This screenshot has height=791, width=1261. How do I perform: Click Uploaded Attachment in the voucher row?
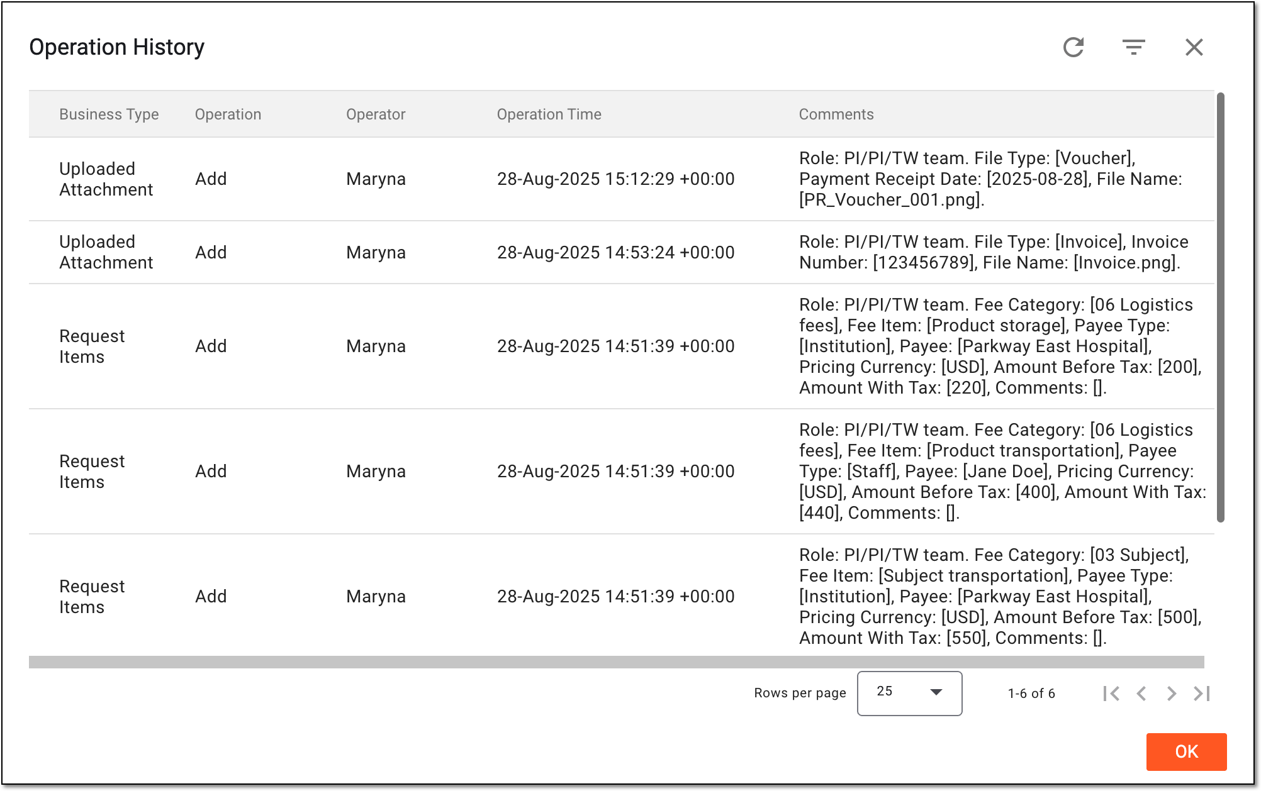106,179
